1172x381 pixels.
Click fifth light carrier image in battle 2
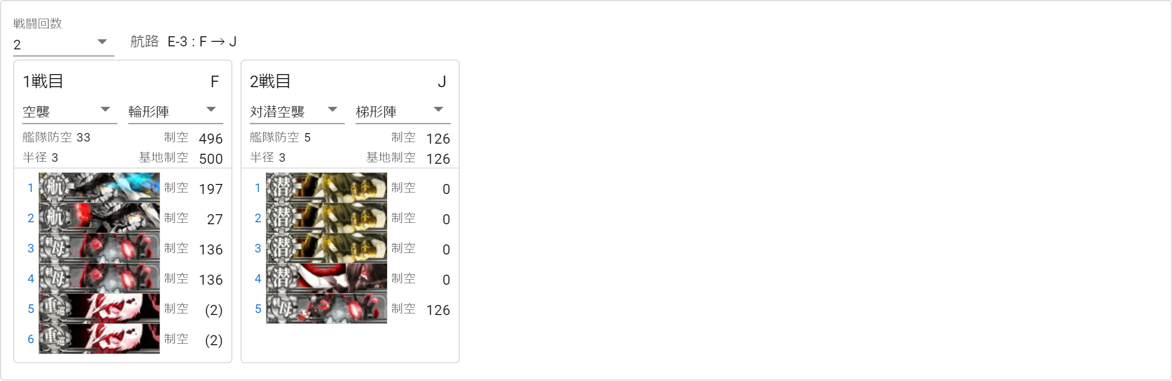click(326, 308)
